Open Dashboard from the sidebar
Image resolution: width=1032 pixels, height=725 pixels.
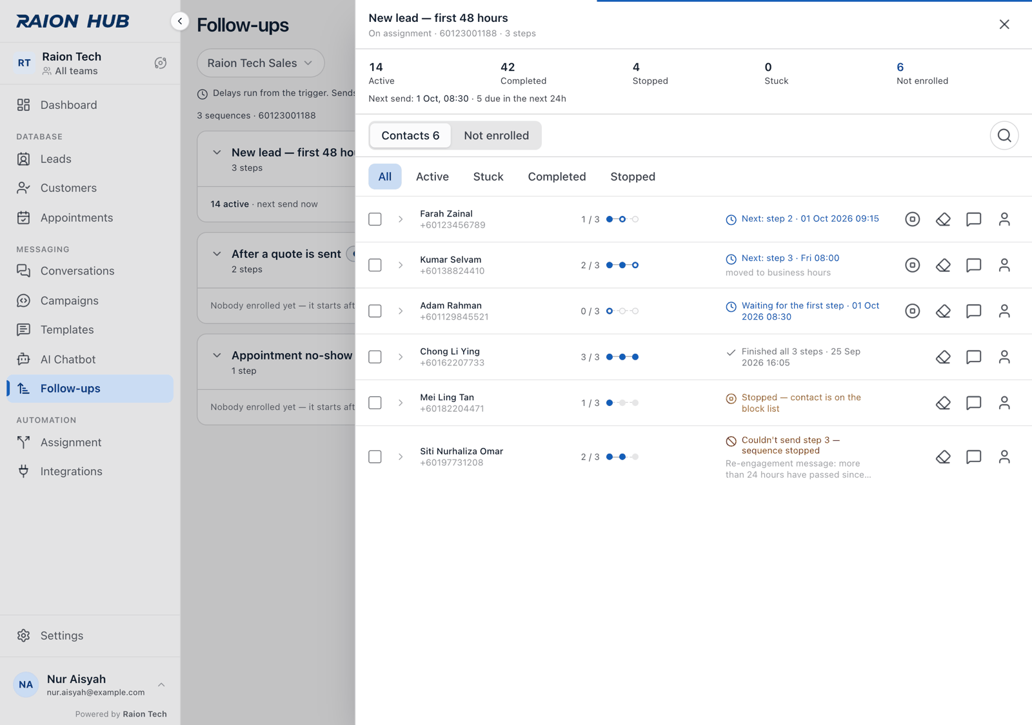(90, 105)
